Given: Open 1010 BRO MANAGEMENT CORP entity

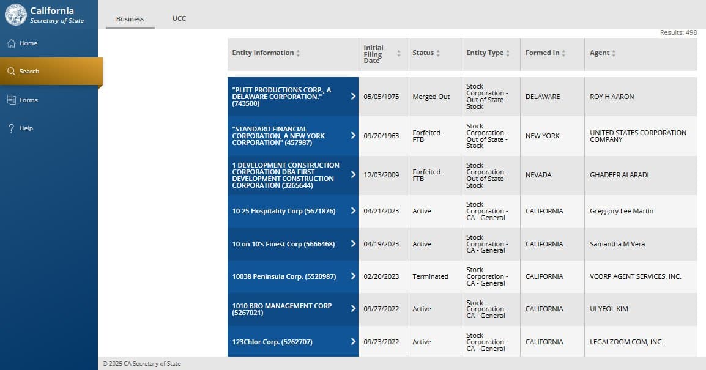Looking at the screenshot, I should (x=282, y=309).
